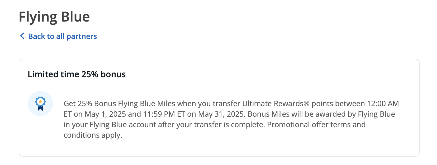Click the Get 25% Bonus opening phrase
Viewport: 437px width, 165px height.
point(90,104)
